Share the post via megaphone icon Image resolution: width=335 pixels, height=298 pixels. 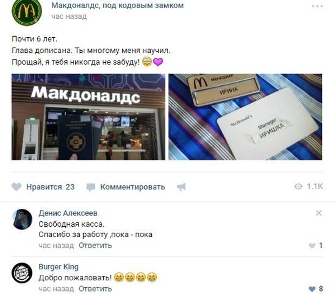[x=182, y=187]
